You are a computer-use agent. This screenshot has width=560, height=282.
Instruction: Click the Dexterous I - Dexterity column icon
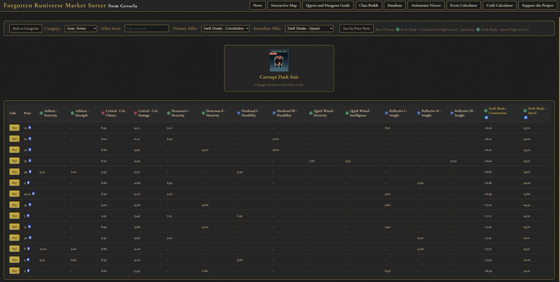168,113
